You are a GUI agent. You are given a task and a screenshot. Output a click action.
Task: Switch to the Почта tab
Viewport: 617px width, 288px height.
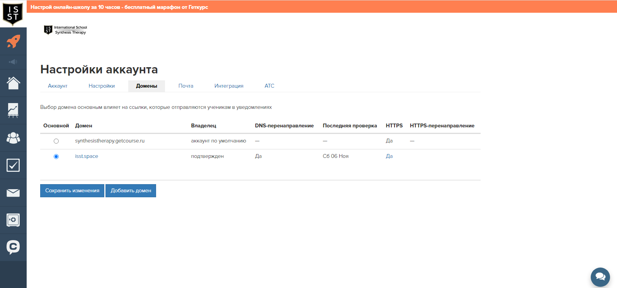click(x=186, y=86)
